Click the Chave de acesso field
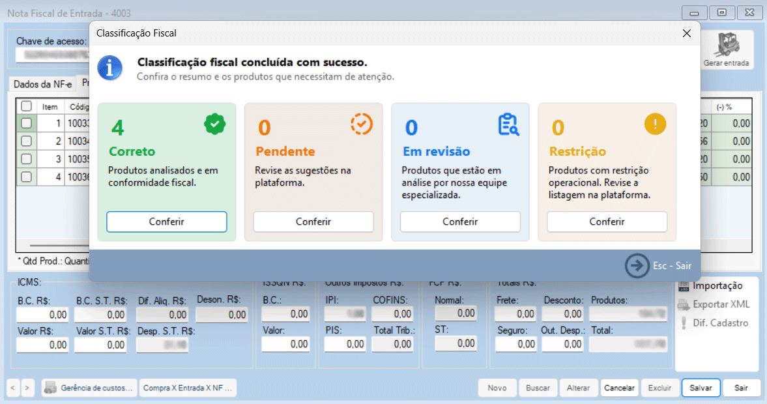Viewport: 767px width, 404px height. tap(53, 55)
